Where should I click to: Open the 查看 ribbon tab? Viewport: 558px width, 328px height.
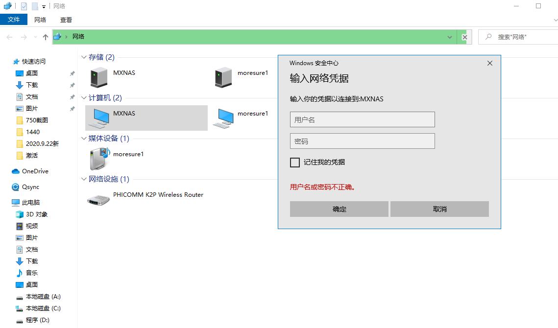click(x=66, y=20)
